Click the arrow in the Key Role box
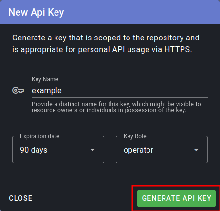The height and width of the screenshot is (211, 220). (196, 150)
